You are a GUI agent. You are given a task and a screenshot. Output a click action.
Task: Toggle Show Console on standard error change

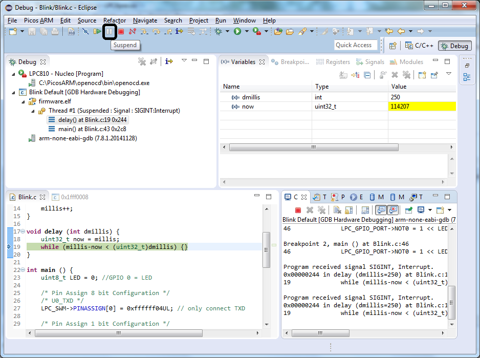393,210
